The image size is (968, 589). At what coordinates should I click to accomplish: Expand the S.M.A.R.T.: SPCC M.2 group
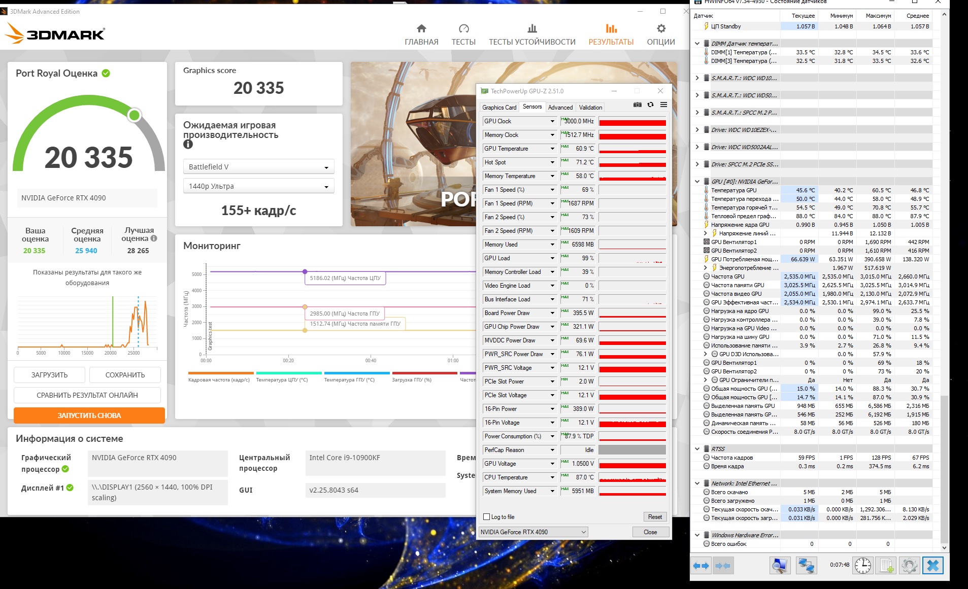pyautogui.click(x=697, y=113)
